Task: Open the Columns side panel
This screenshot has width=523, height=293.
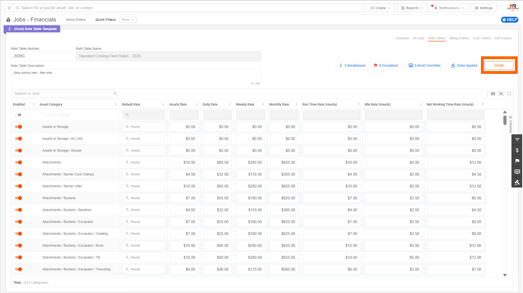Action: (x=510, y=124)
